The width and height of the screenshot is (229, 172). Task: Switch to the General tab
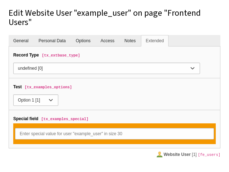pyautogui.click(x=21, y=41)
